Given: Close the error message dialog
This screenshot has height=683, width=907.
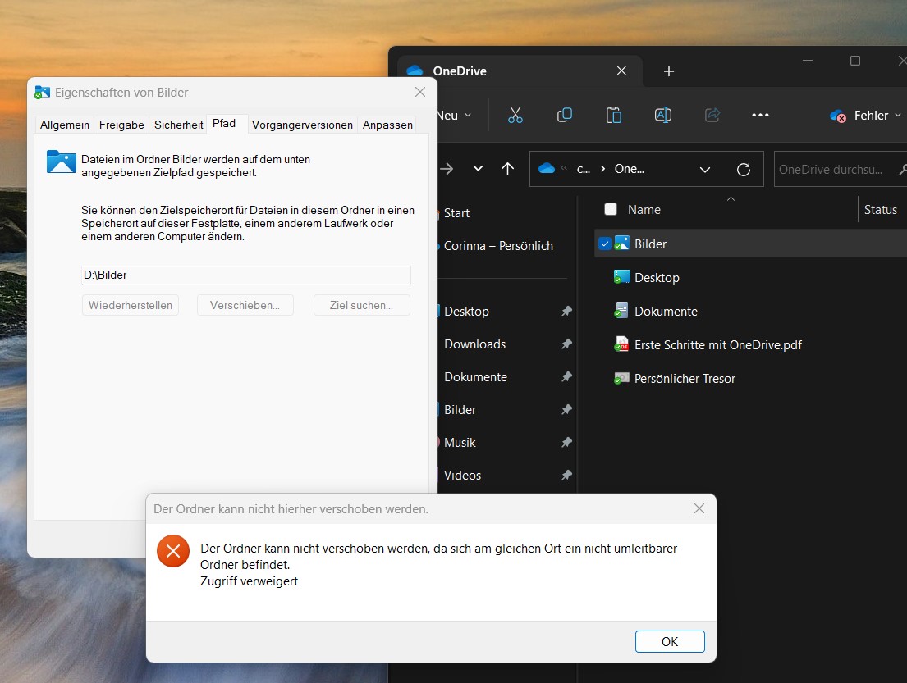Looking at the screenshot, I should (x=699, y=508).
